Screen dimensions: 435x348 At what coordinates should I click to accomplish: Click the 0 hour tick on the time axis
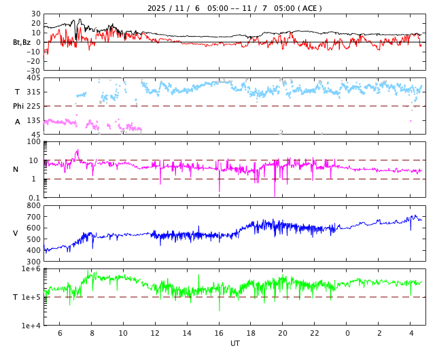click(x=347, y=333)
